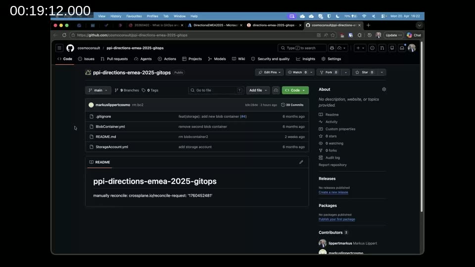Bookmark this page with the star icon
The height and width of the screenshot is (267, 475).
(x=332, y=35)
